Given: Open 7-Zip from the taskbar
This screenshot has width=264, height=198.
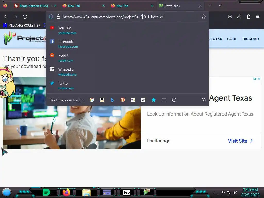Looking at the screenshot, I should (x=127, y=192).
